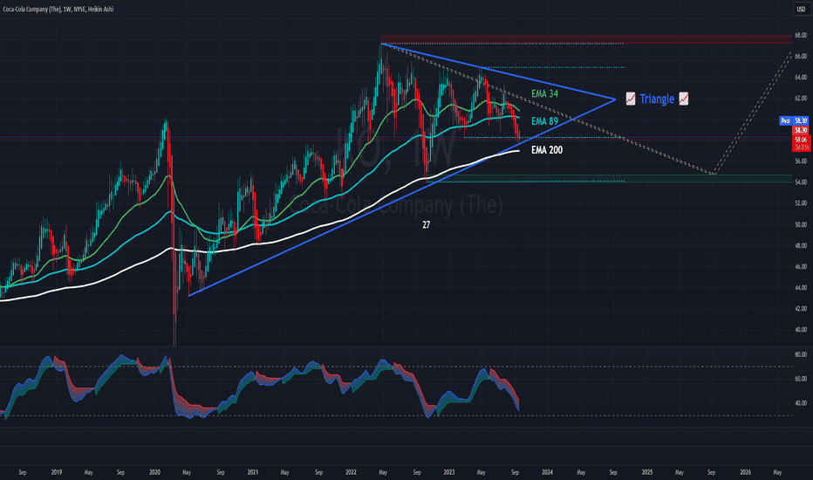Click the 2023 label on time axis
The height and width of the screenshot is (480, 813).
click(449, 472)
